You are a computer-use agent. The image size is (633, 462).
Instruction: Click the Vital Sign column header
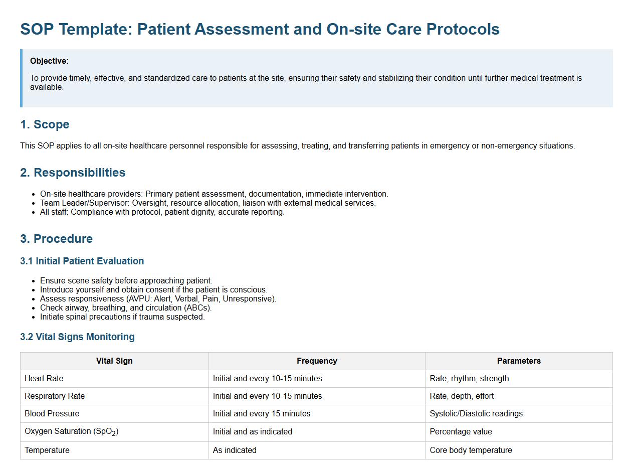point(114,361)
